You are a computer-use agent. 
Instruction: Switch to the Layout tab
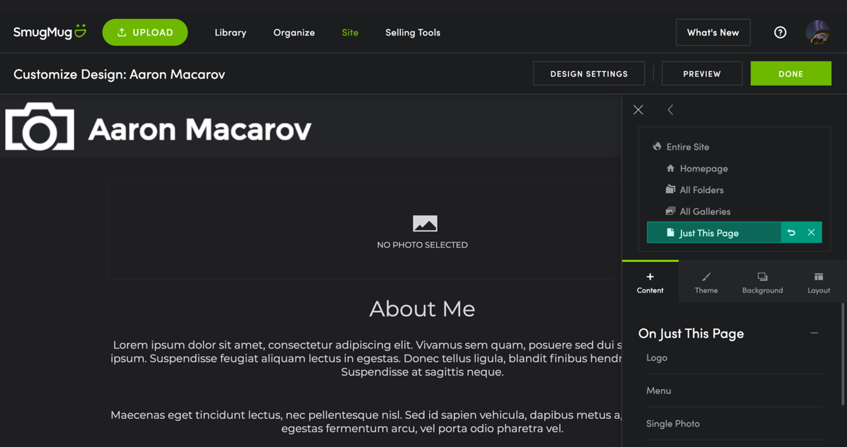pos(819,282)
